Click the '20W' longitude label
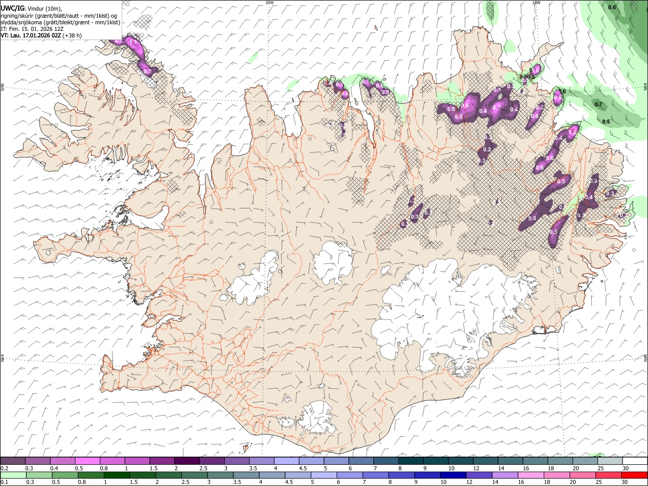This screenshot has height=486, width=648. 269,3
